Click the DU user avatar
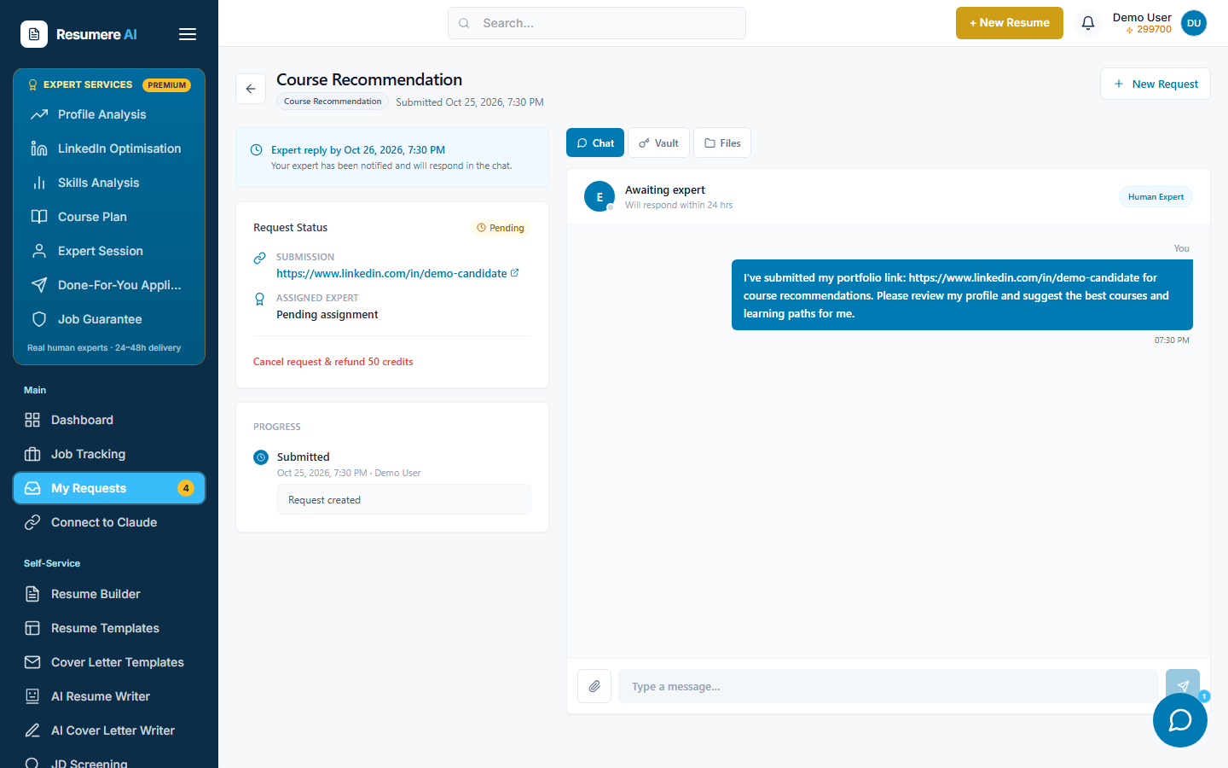The height and width of the screenshot is (768, 1228). 1194,23
